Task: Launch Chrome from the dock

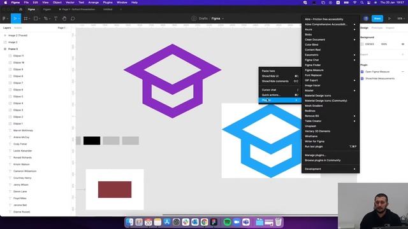Action: point(204,222)
